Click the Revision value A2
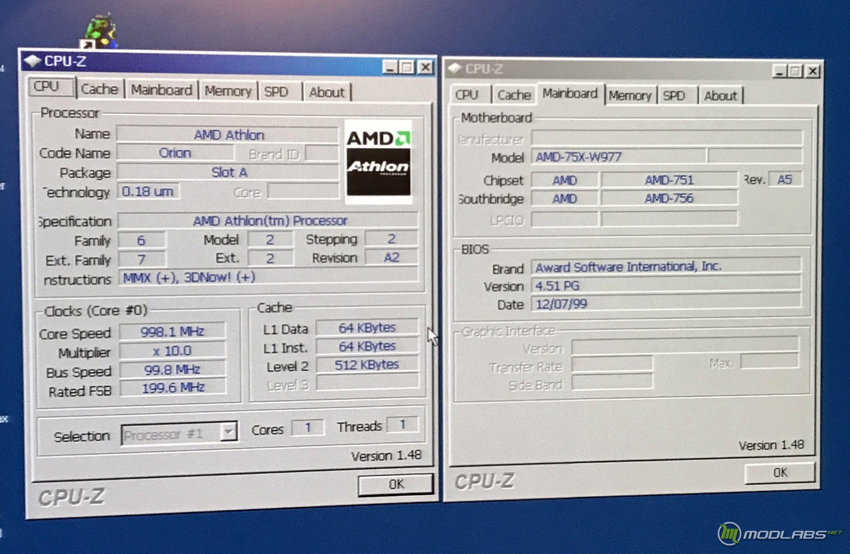Viewport: 850px width, 554px height. 391,257
